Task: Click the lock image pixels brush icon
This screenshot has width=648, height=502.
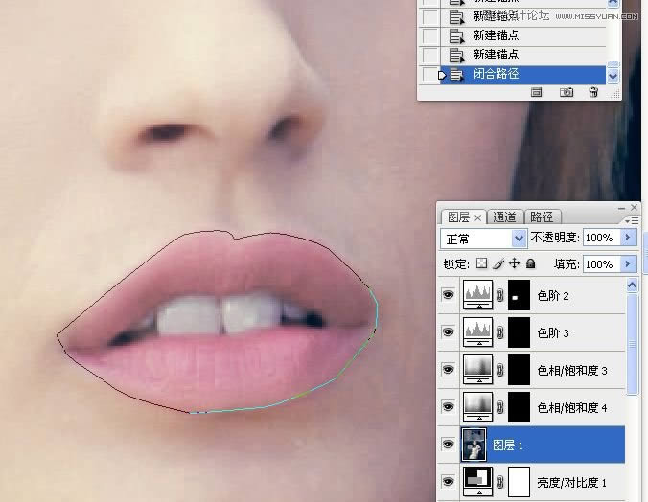Action: 498,263
